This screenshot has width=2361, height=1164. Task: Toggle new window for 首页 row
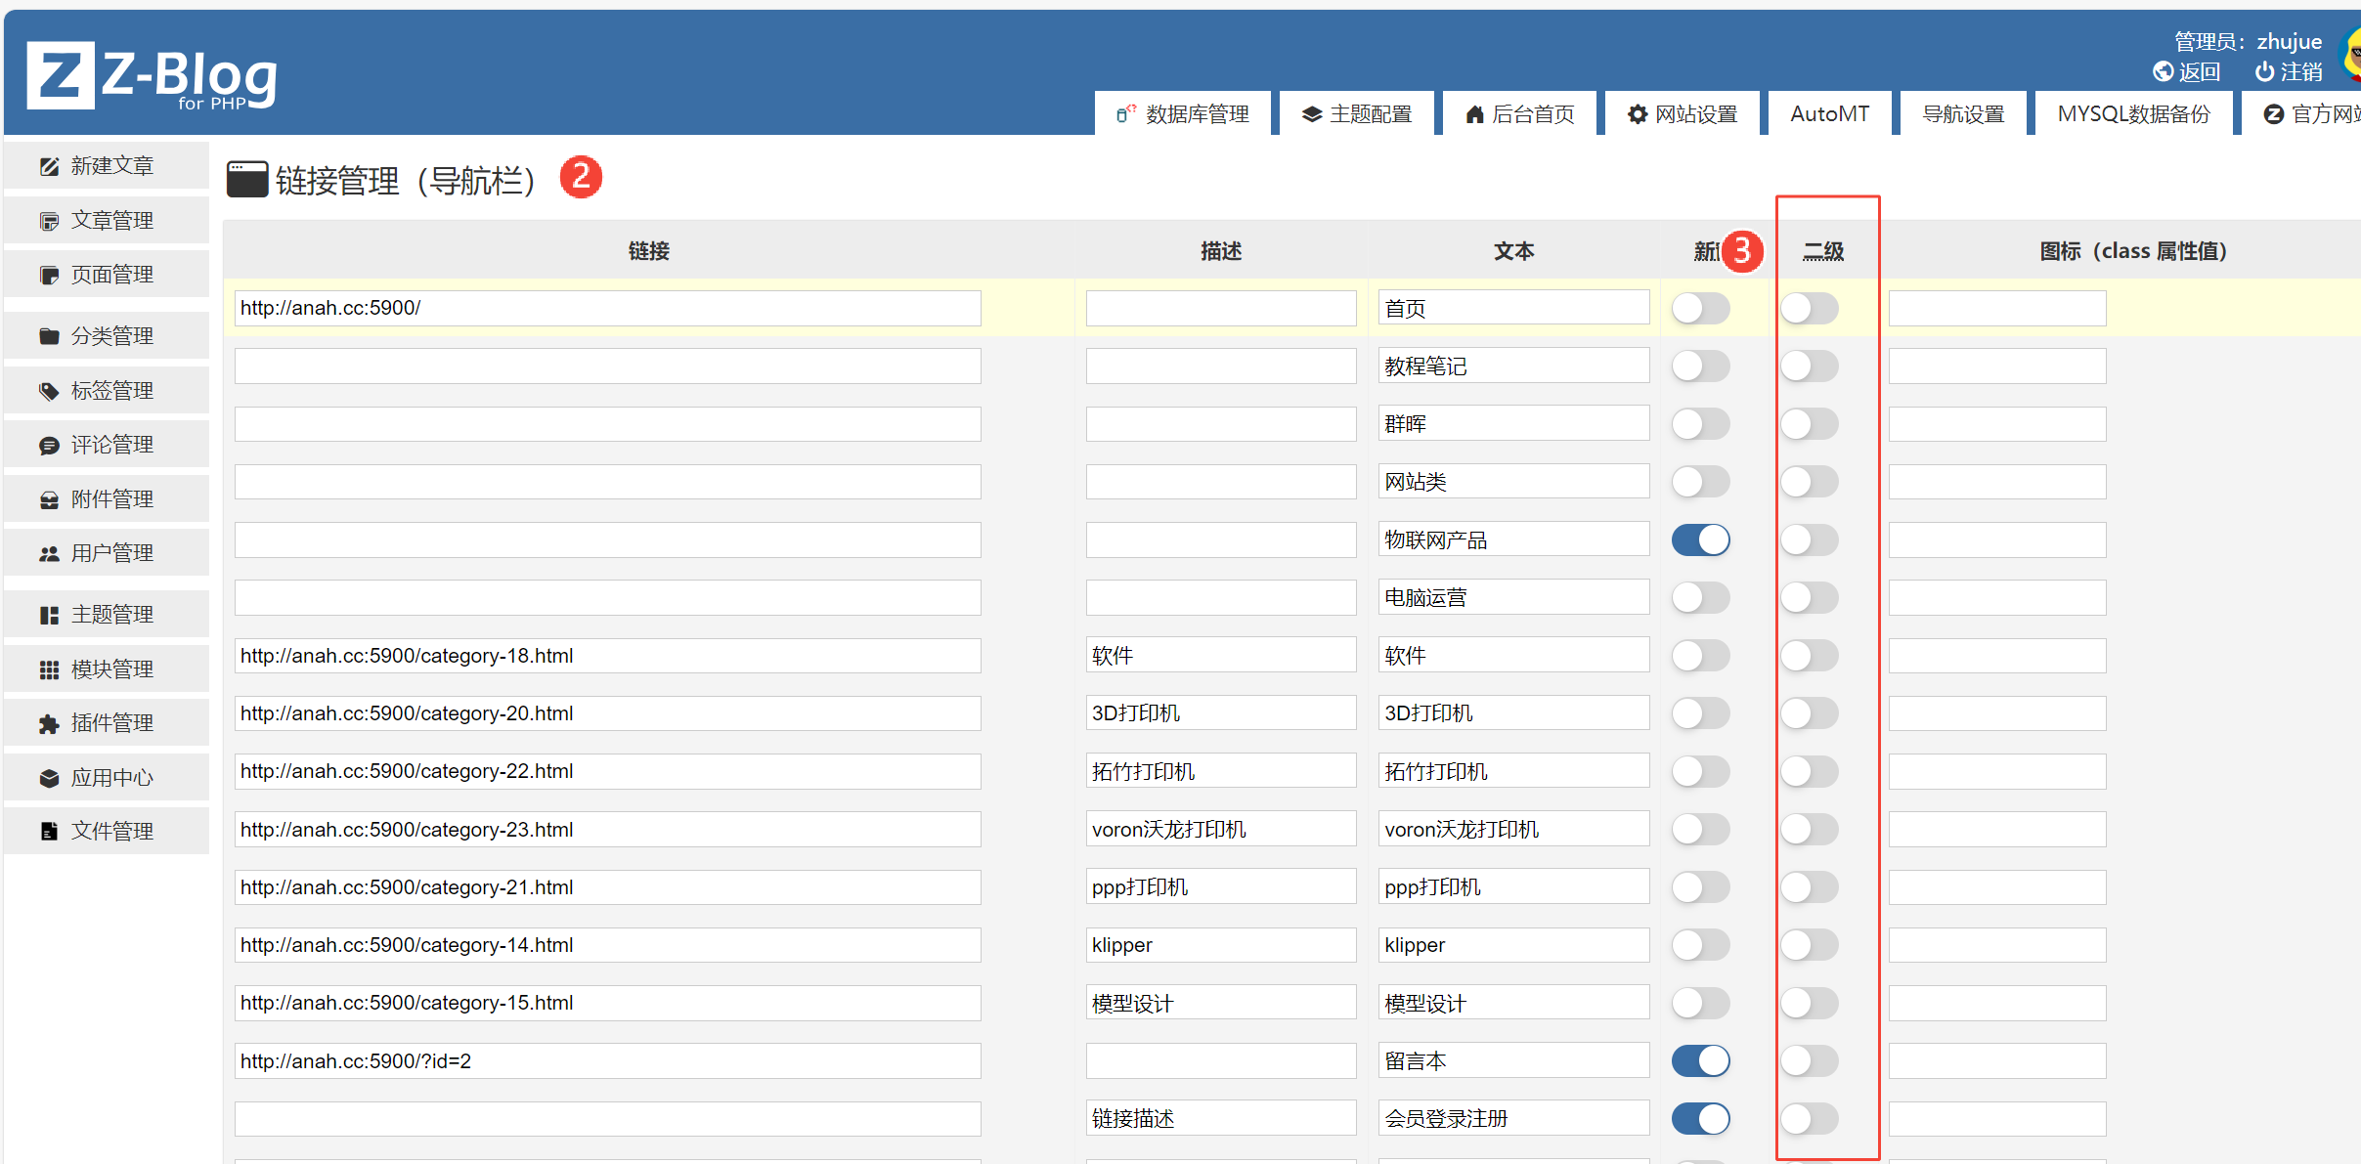pos(1700,309)
